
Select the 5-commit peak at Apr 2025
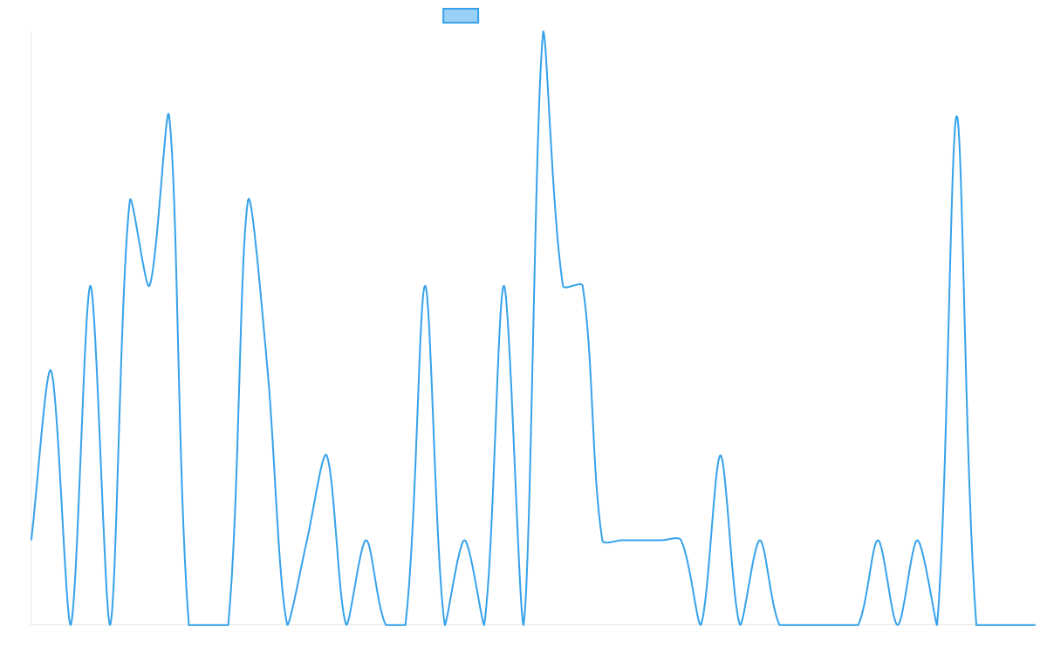point(249,201)
